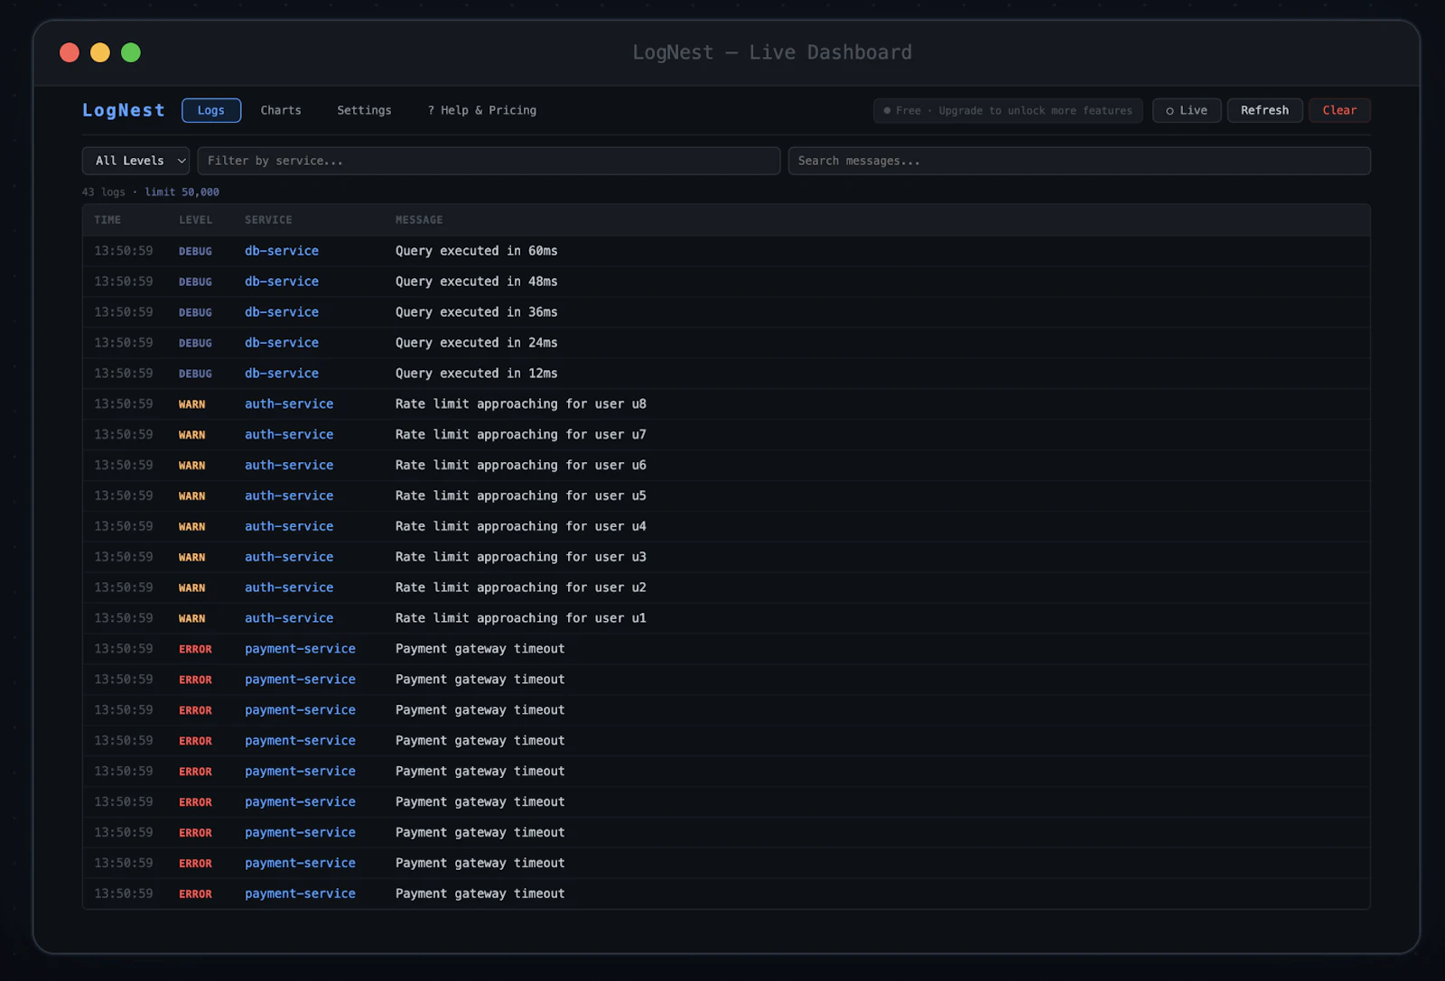Screen dimensions: 1445x981
Task: Select 'Rate limit approaching for user u6'
Action: (726, 466)
